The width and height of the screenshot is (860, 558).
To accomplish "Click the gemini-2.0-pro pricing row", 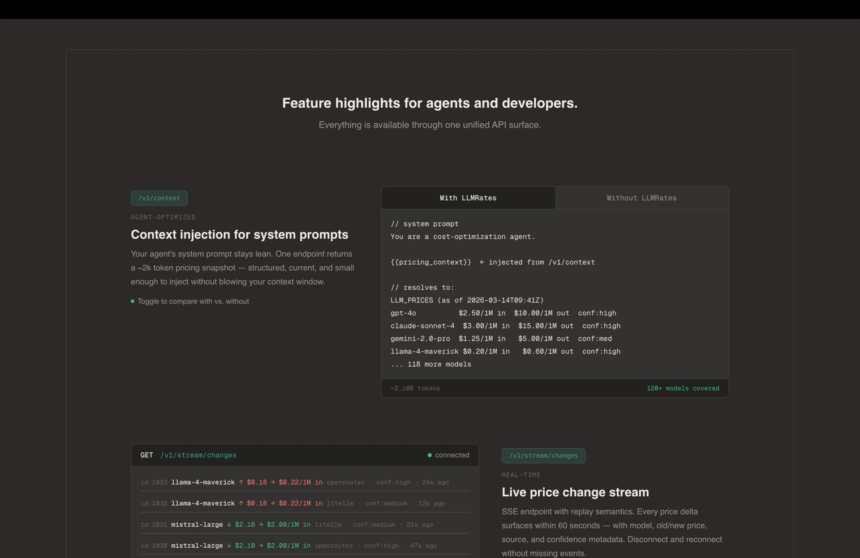I will click(x=501, y=339).
